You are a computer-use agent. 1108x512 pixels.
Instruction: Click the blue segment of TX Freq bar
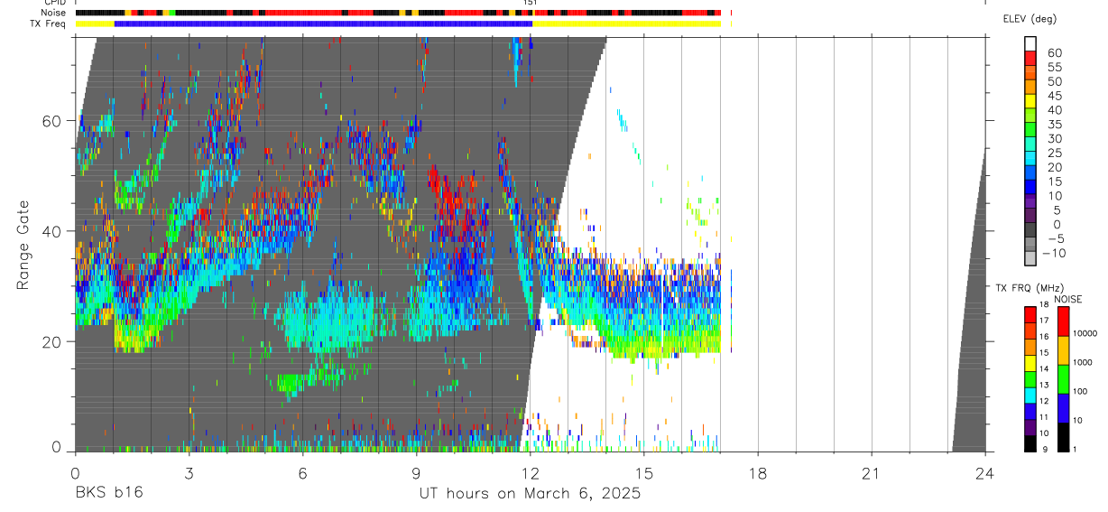coord(323,23)
